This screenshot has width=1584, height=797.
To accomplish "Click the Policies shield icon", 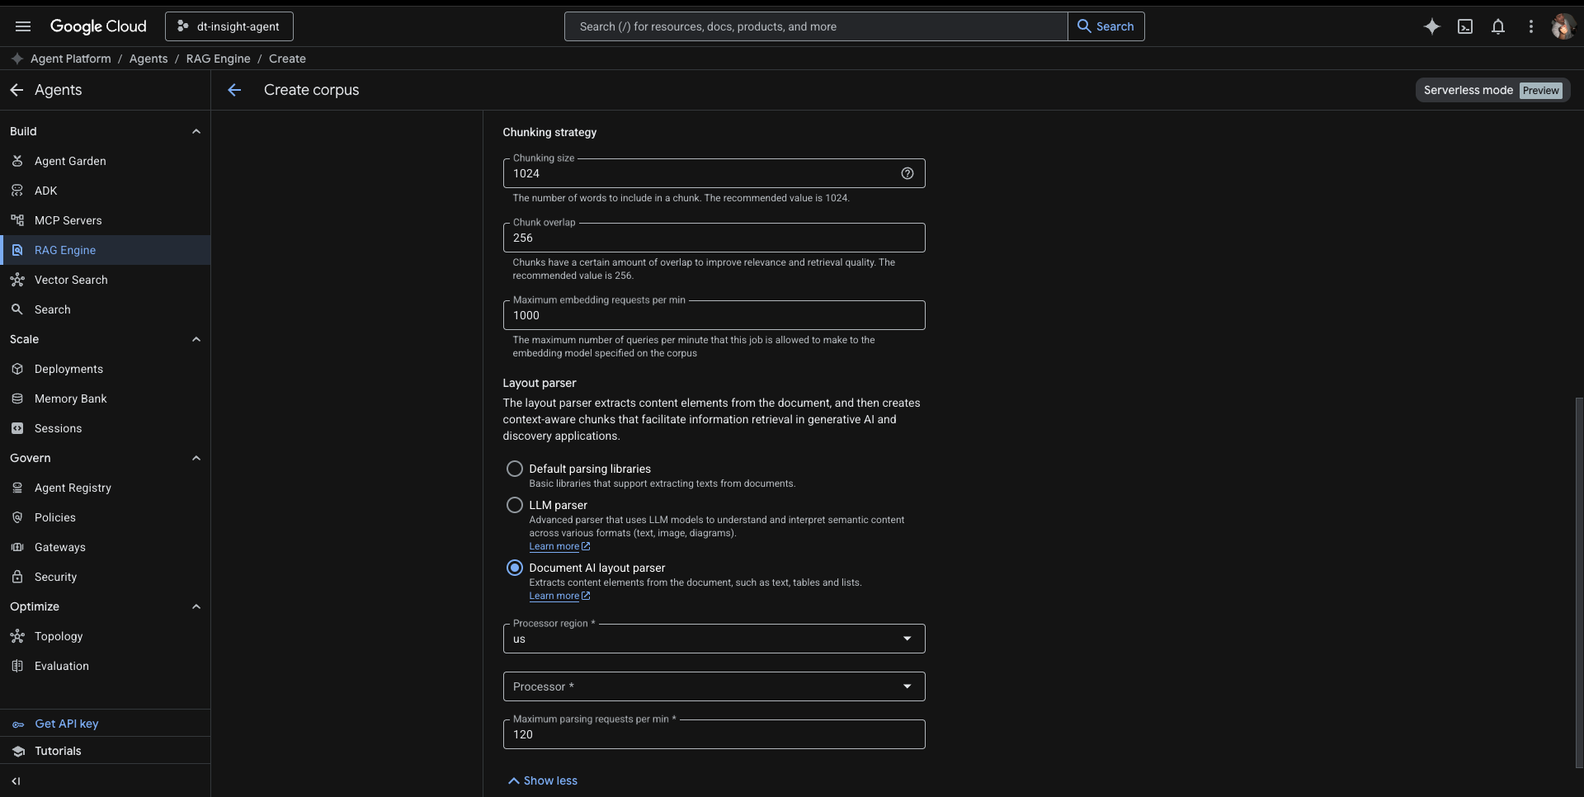I will 17,517.
